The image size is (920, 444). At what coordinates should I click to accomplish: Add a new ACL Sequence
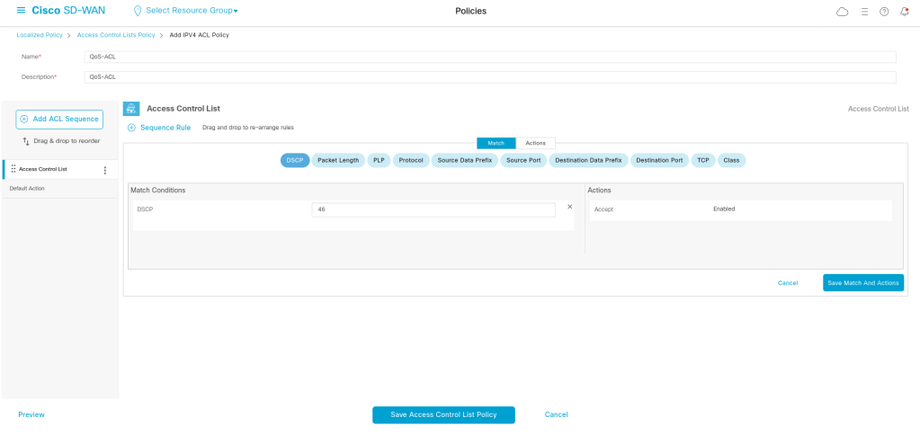[59, 119]
